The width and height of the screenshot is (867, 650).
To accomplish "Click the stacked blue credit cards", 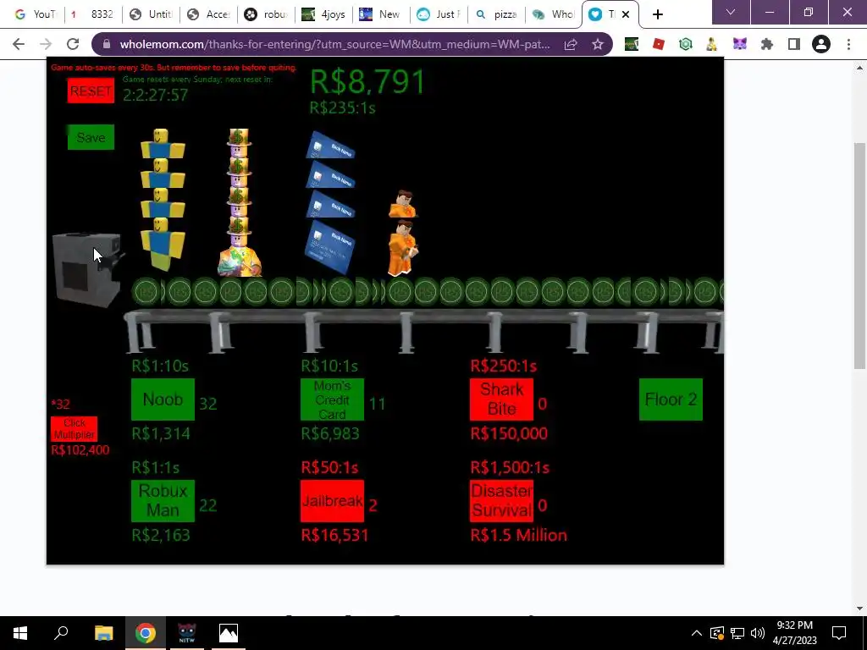I will coord(330,202).
